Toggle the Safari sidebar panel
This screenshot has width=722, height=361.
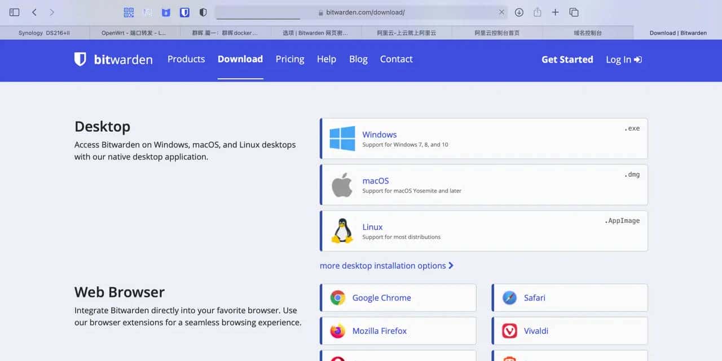pyautogui.click(x=15, y=12)
